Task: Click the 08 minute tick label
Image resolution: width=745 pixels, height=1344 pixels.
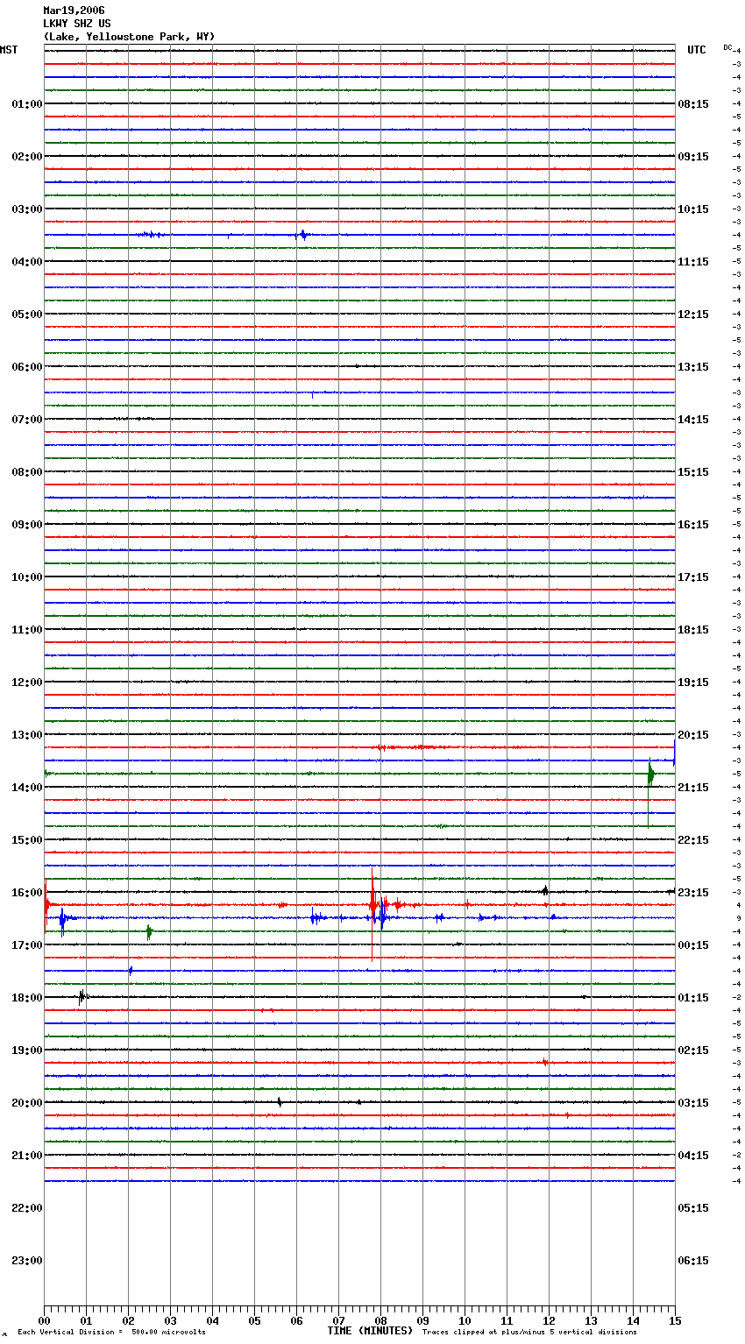Action: pyautogui.click(x=380, y=1320)
